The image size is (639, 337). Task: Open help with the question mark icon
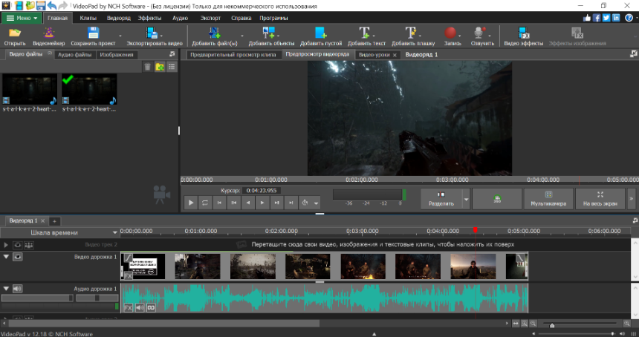point(629,18)
